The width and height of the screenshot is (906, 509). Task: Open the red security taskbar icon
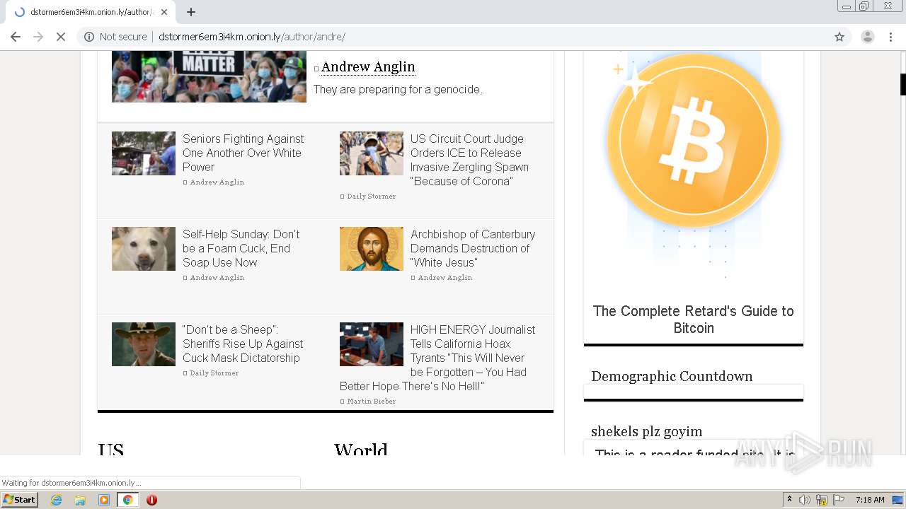(151, 500)
